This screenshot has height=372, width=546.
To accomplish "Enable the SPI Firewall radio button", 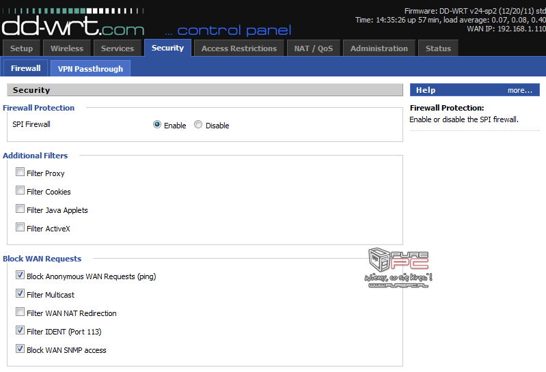I will 157,125.
